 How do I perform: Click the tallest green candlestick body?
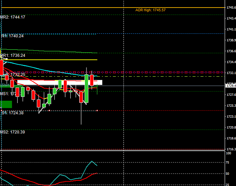[x=86, y=89]
